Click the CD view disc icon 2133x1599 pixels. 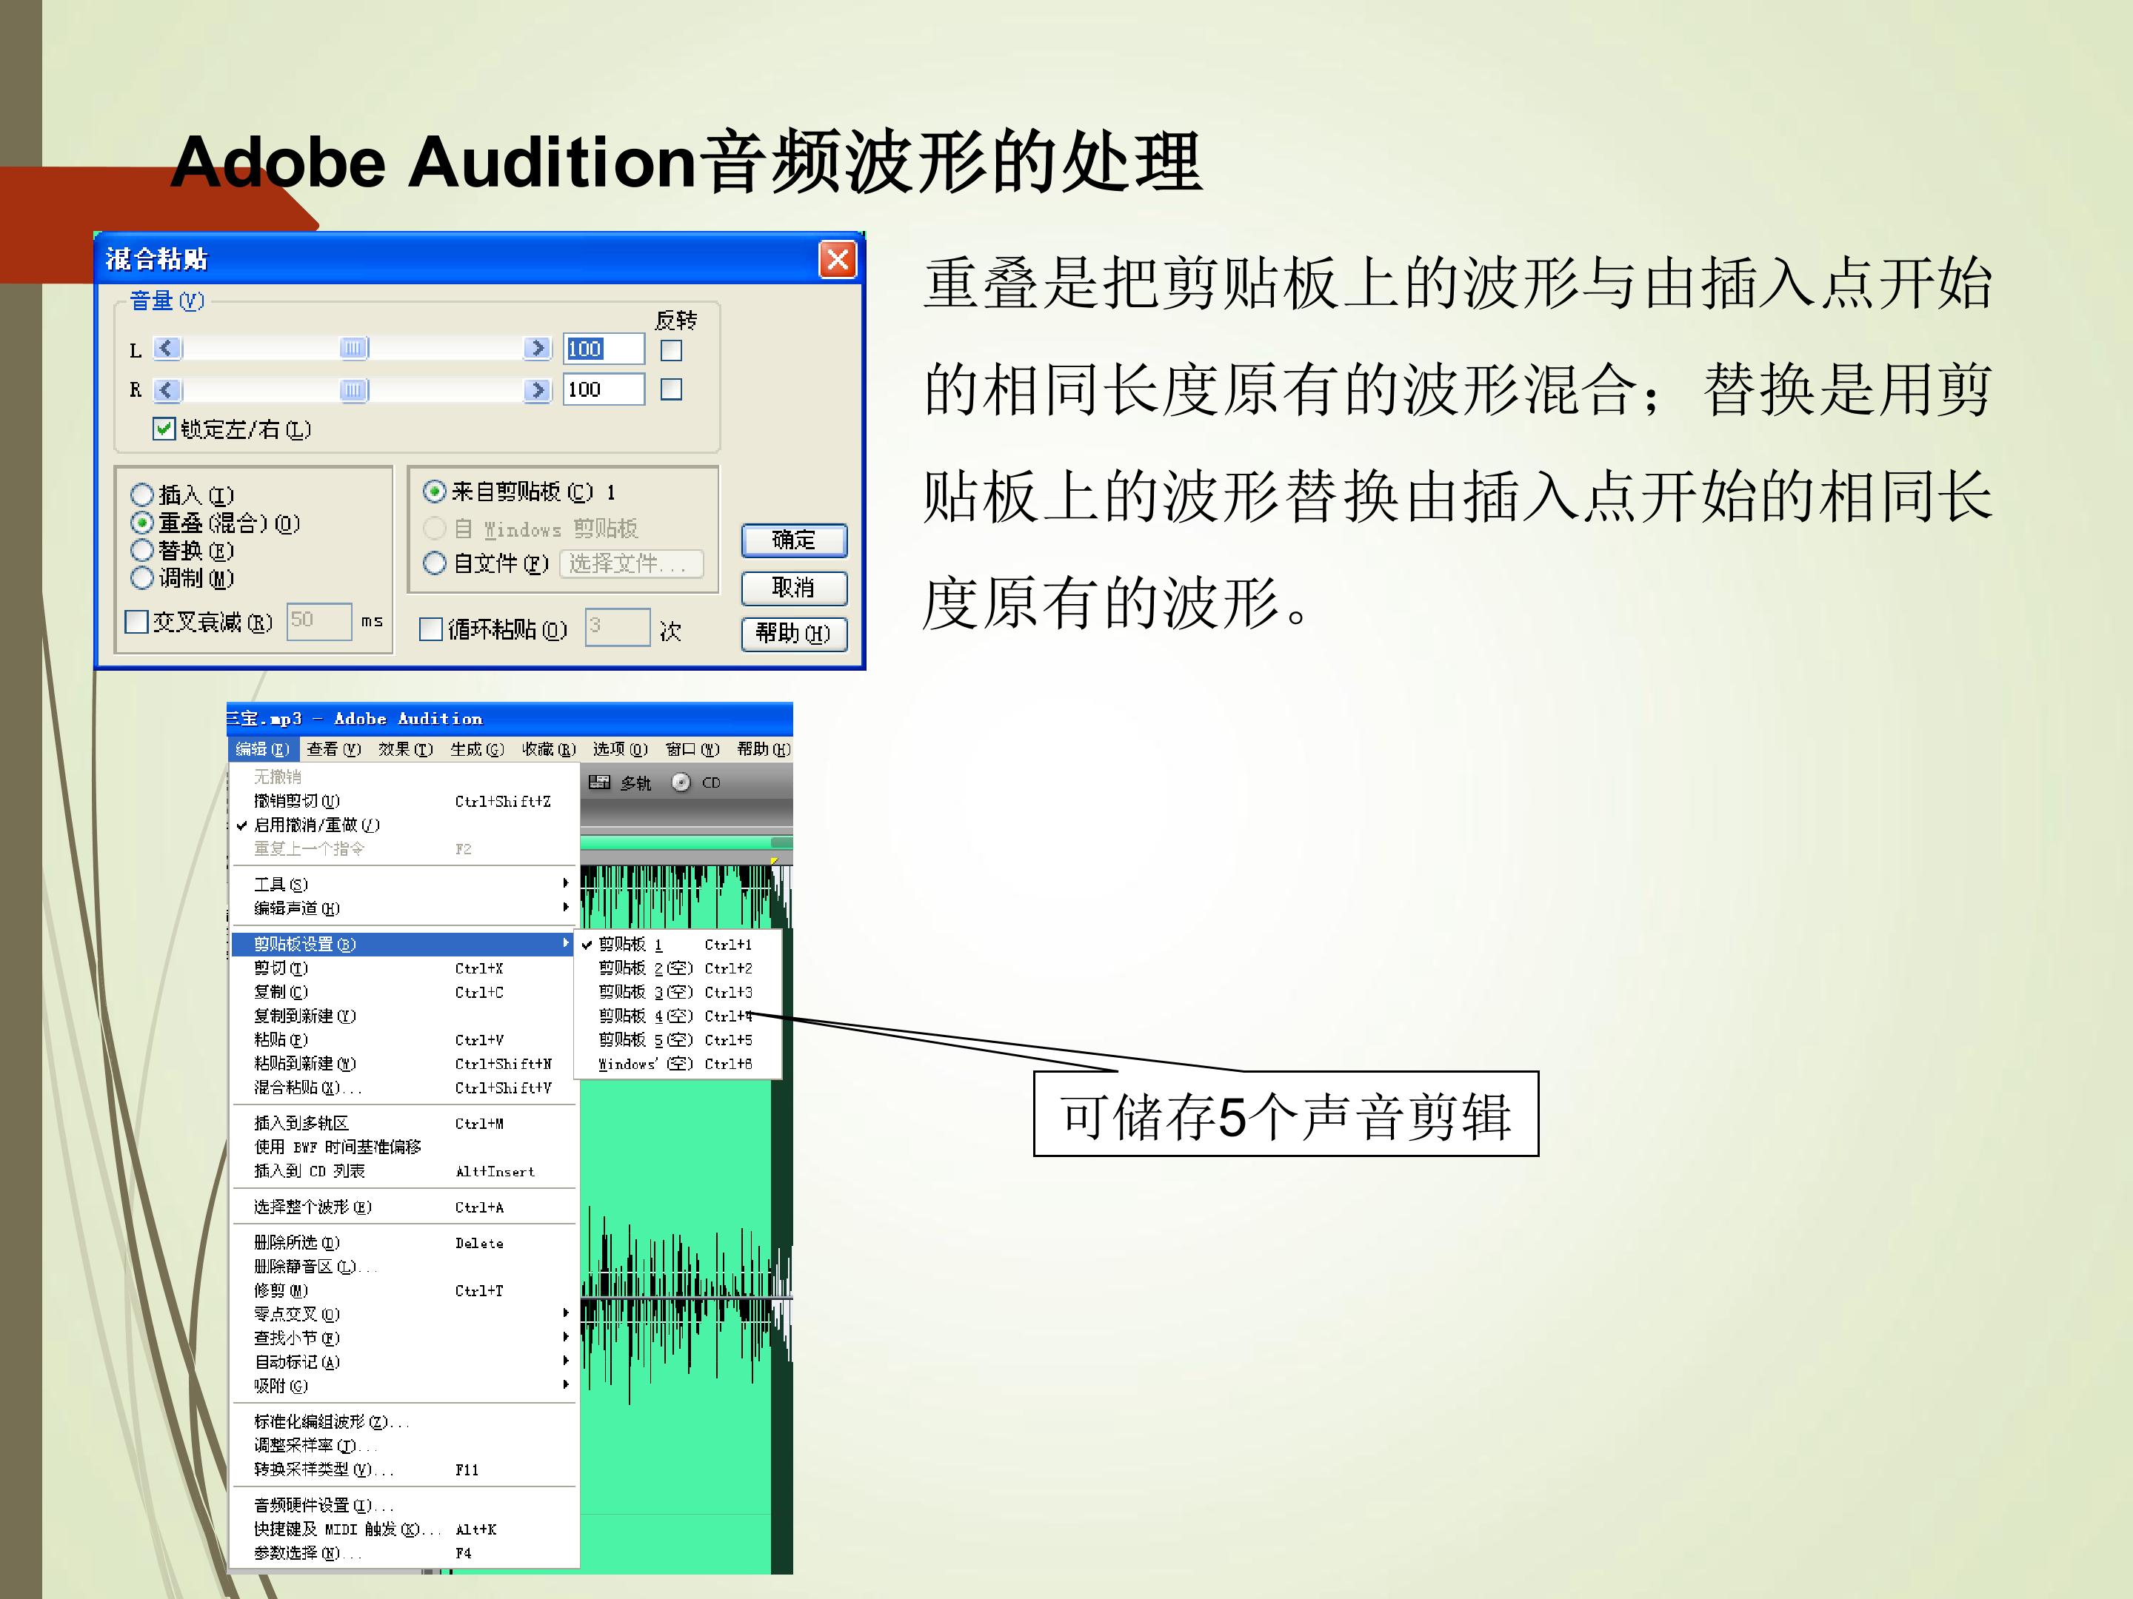tap(681, 782)
